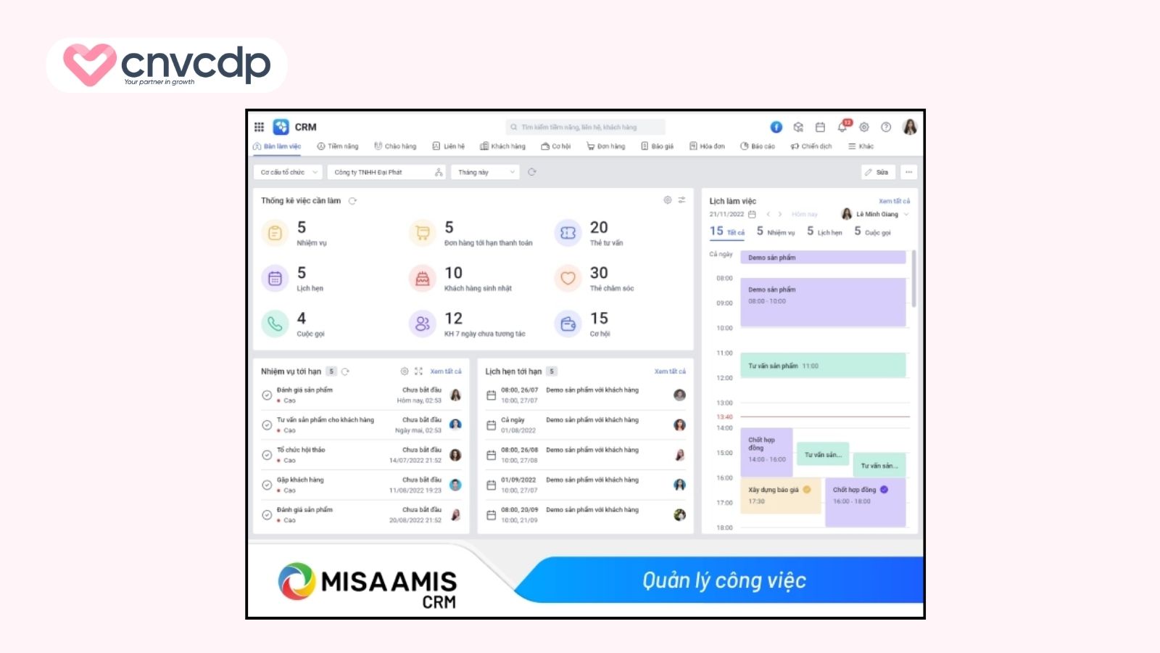This screenshot has height=653, width=1160.
Task: Refresh the dashboard filter
Action: [x=532, y=172]
